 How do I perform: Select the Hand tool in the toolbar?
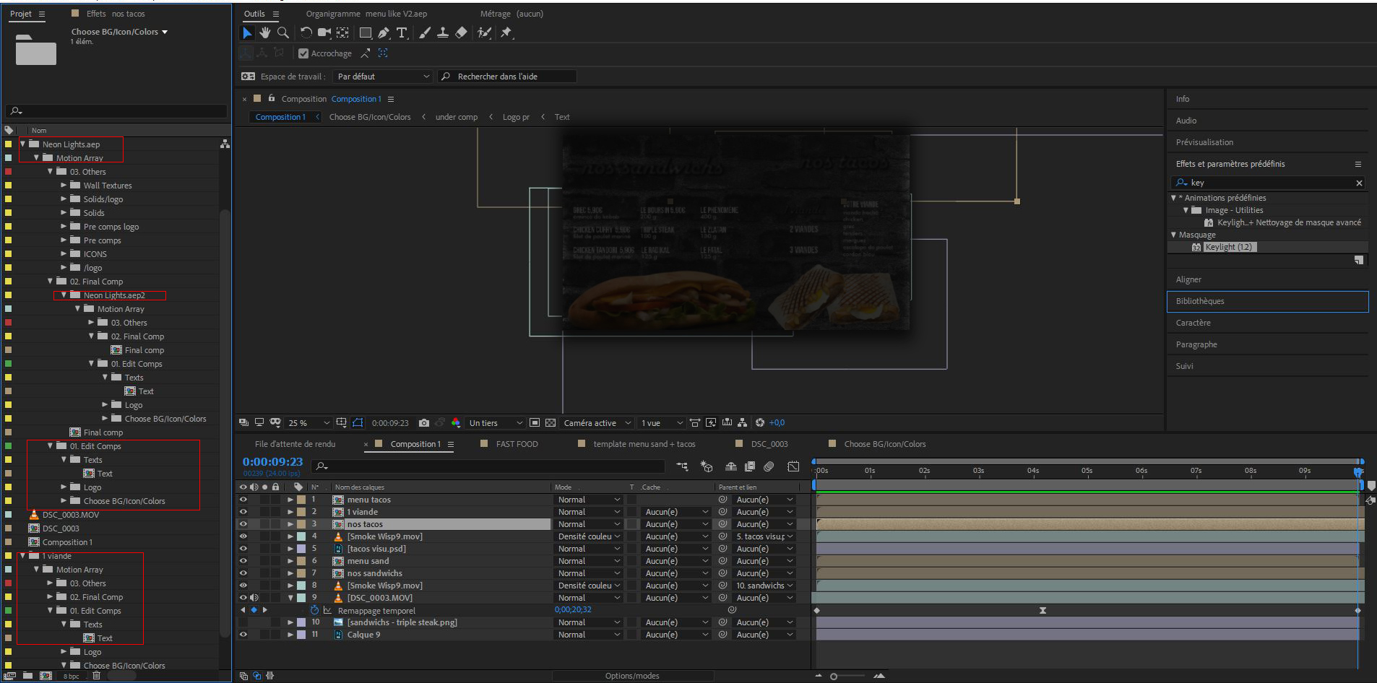click(265, 32)
